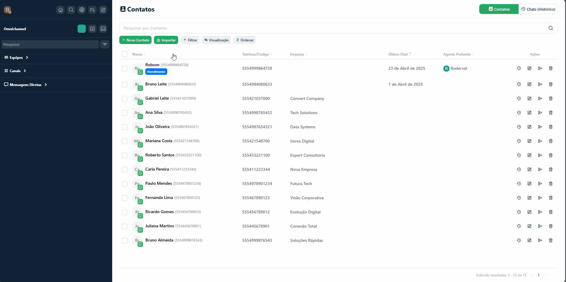Screen dimensions: 566x282
Task: Select the Bruno Leite row checkbox
Action: pyautogui.click(x=125, y=85)
